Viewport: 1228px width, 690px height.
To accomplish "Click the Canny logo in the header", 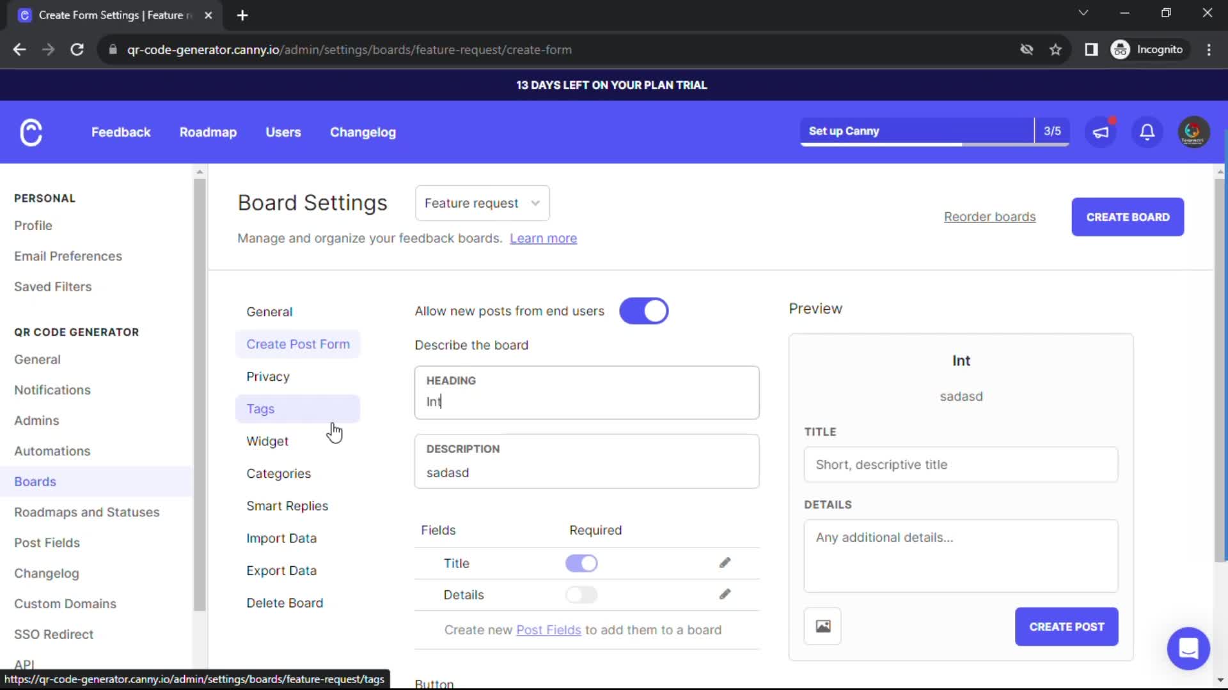I will click(x=30, y=132).
